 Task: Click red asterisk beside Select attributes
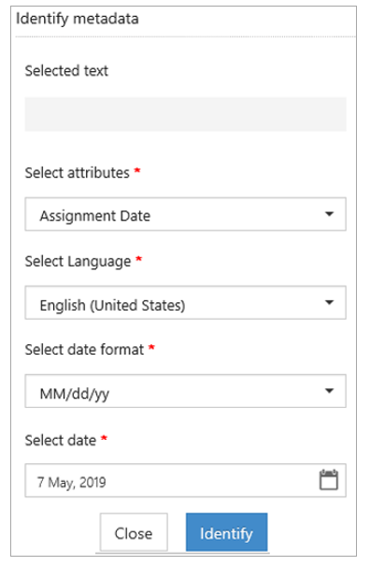137,171
